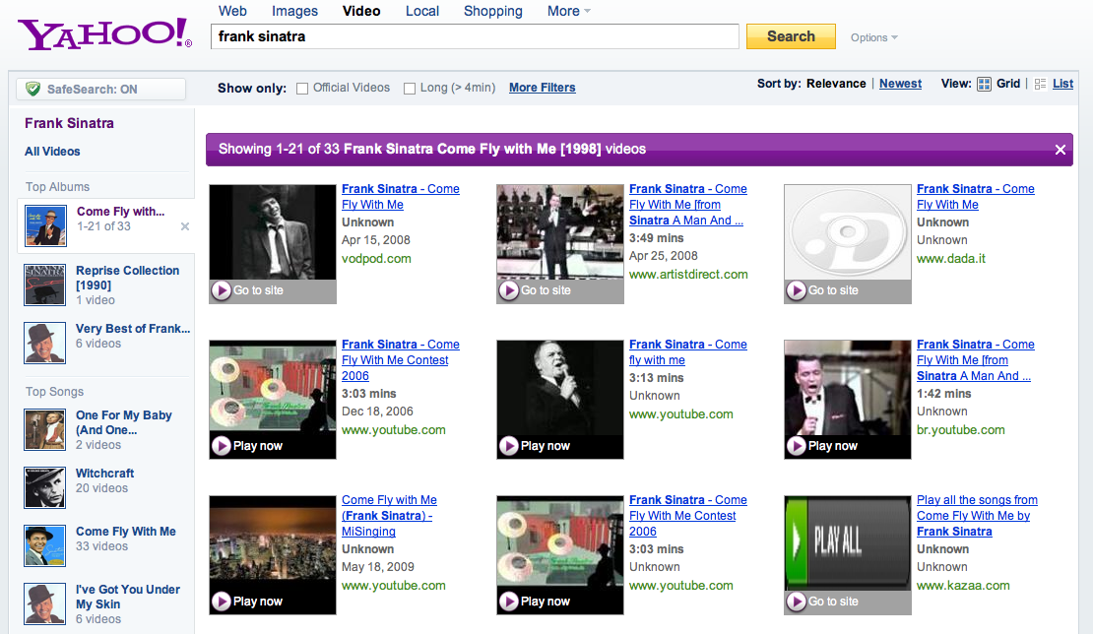Click the 'One For My Baby' song thumbnail
This screenshot has height=634, width=1093.
pos(44,430)
